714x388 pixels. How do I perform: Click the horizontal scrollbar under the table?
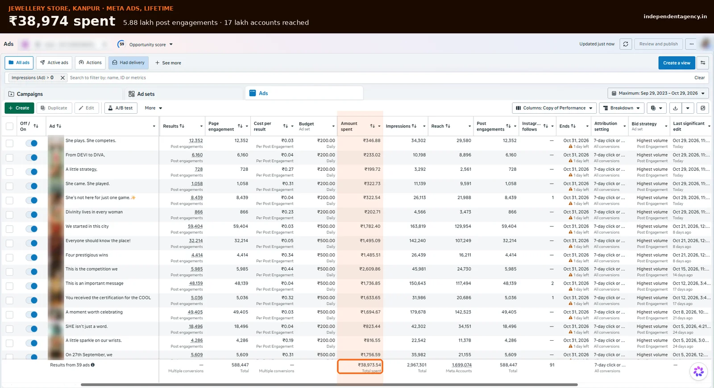point(329,384)
